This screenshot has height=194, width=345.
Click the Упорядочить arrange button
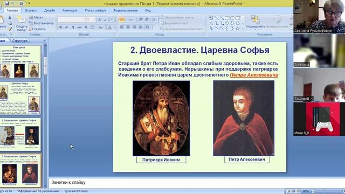click(x=255, y=22)
